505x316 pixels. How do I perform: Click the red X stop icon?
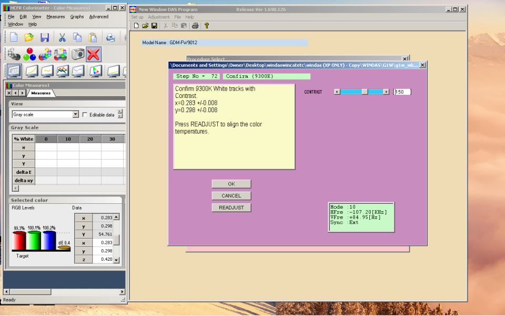[x=94, y=54]
